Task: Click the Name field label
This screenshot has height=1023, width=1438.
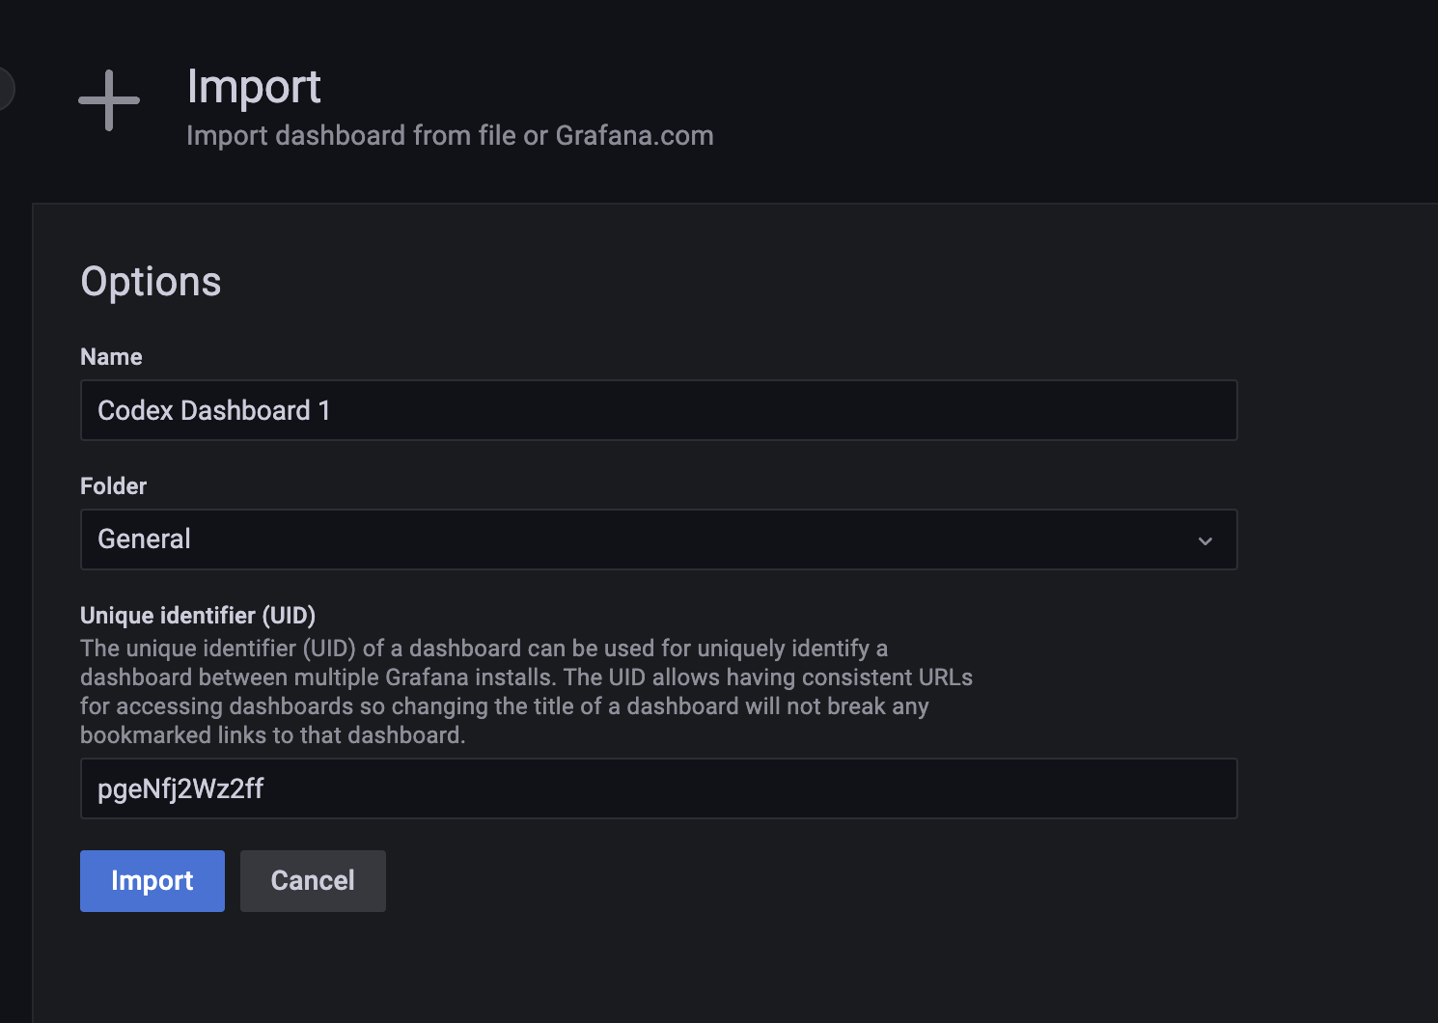Action: [111, 357]
